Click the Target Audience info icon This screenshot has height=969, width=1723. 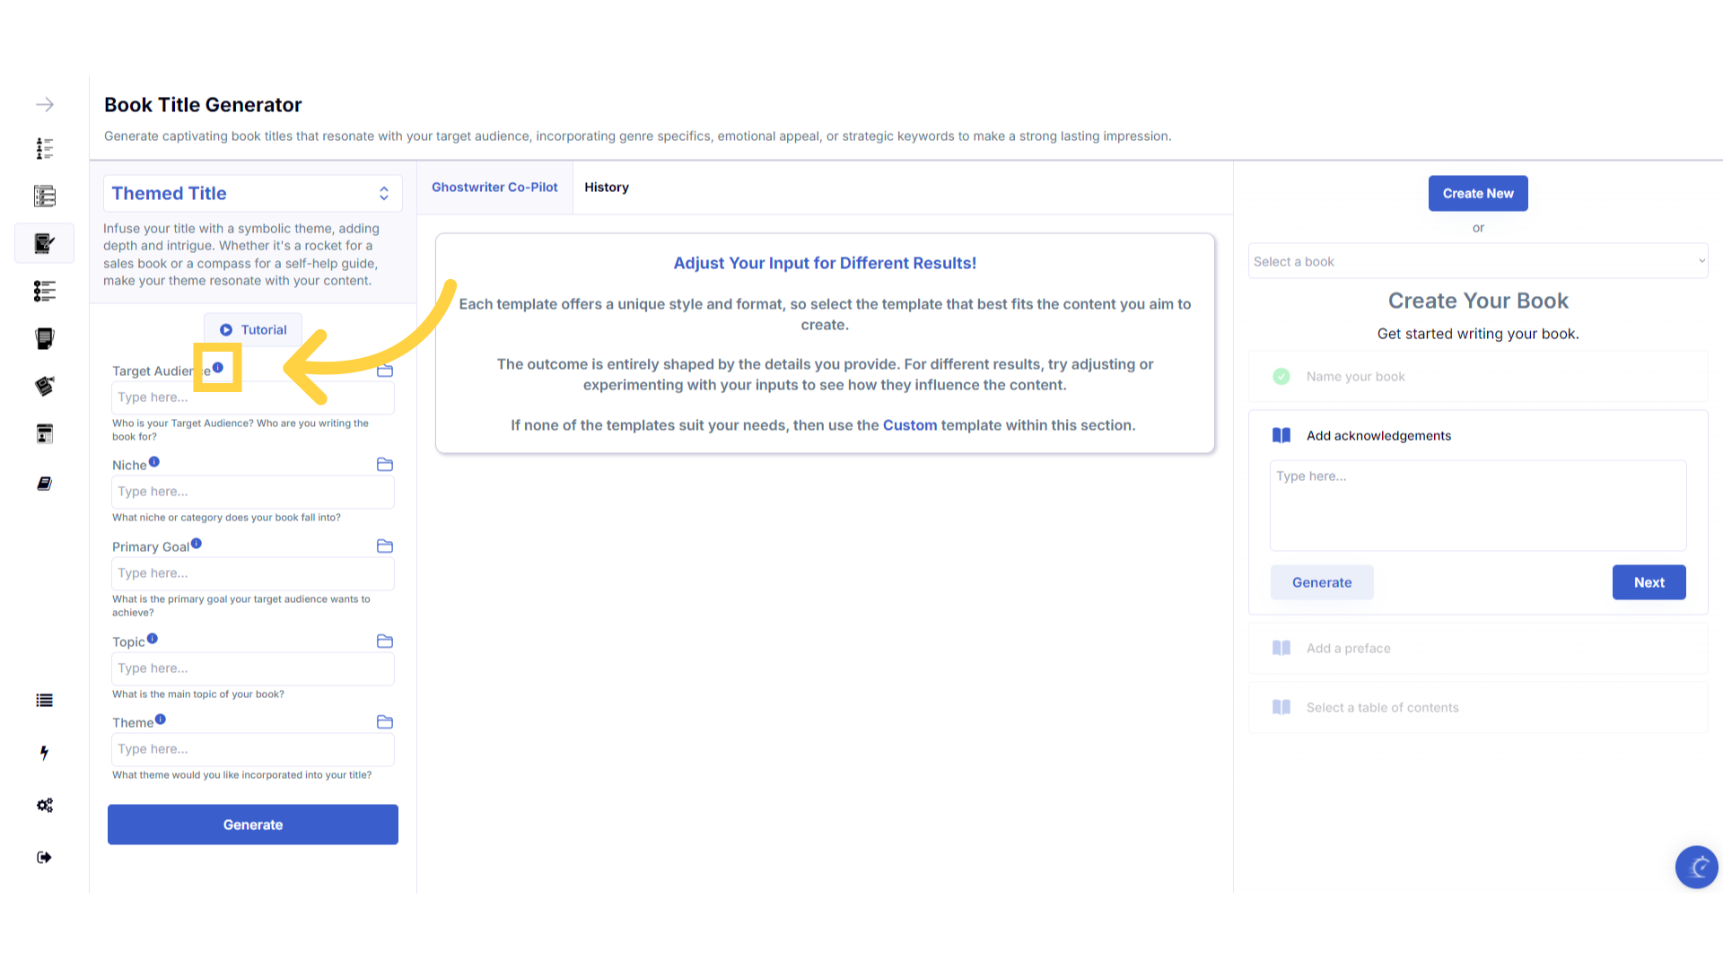[218, 368]
